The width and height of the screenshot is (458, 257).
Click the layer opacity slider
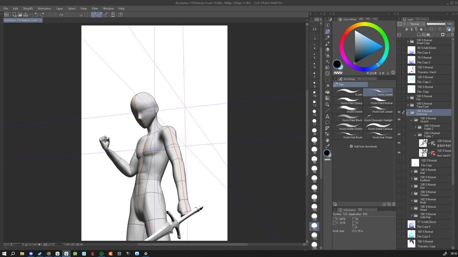(436, 24)
